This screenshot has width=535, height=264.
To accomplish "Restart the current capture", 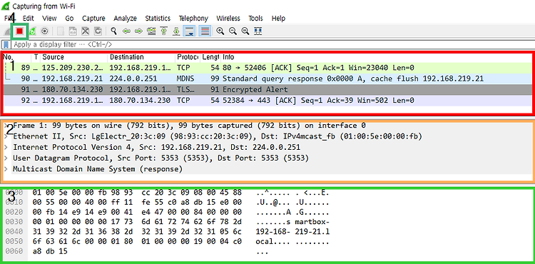I will (x=32, y=31).
